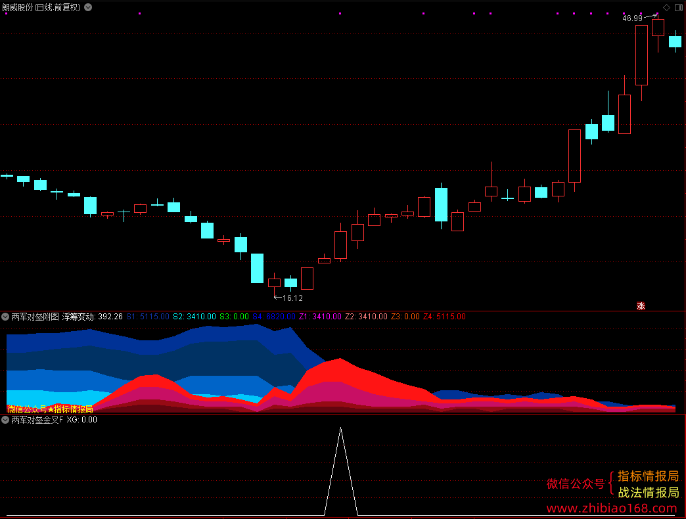Click the S2: 3410.00 readout
This screenshot has height=519, width=686.
point(194,317)
